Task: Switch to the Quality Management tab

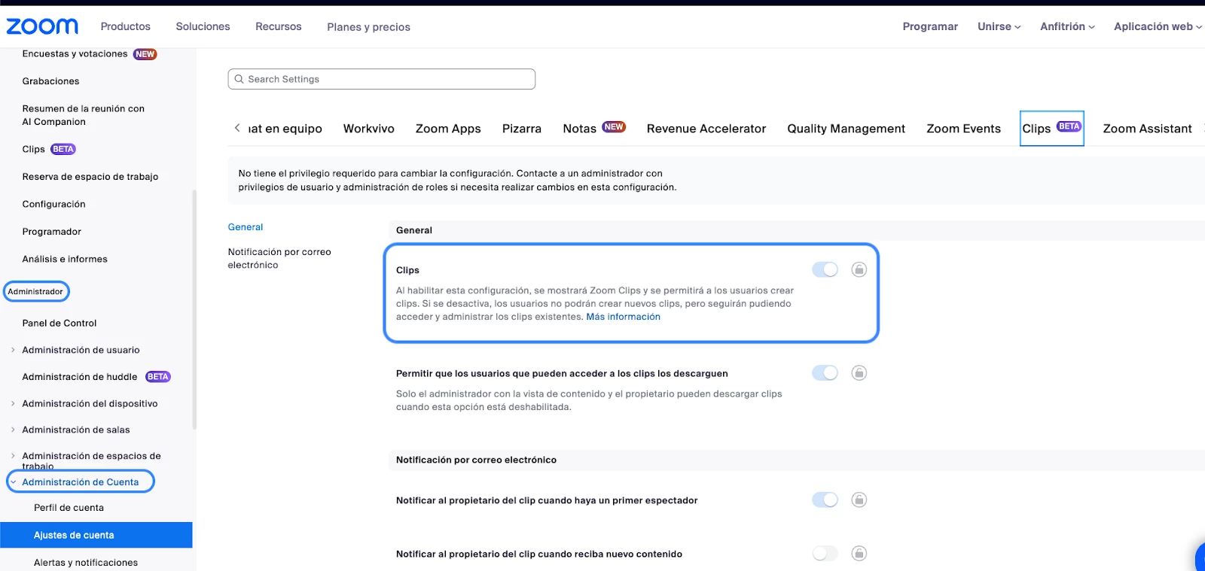Action: 847,129
